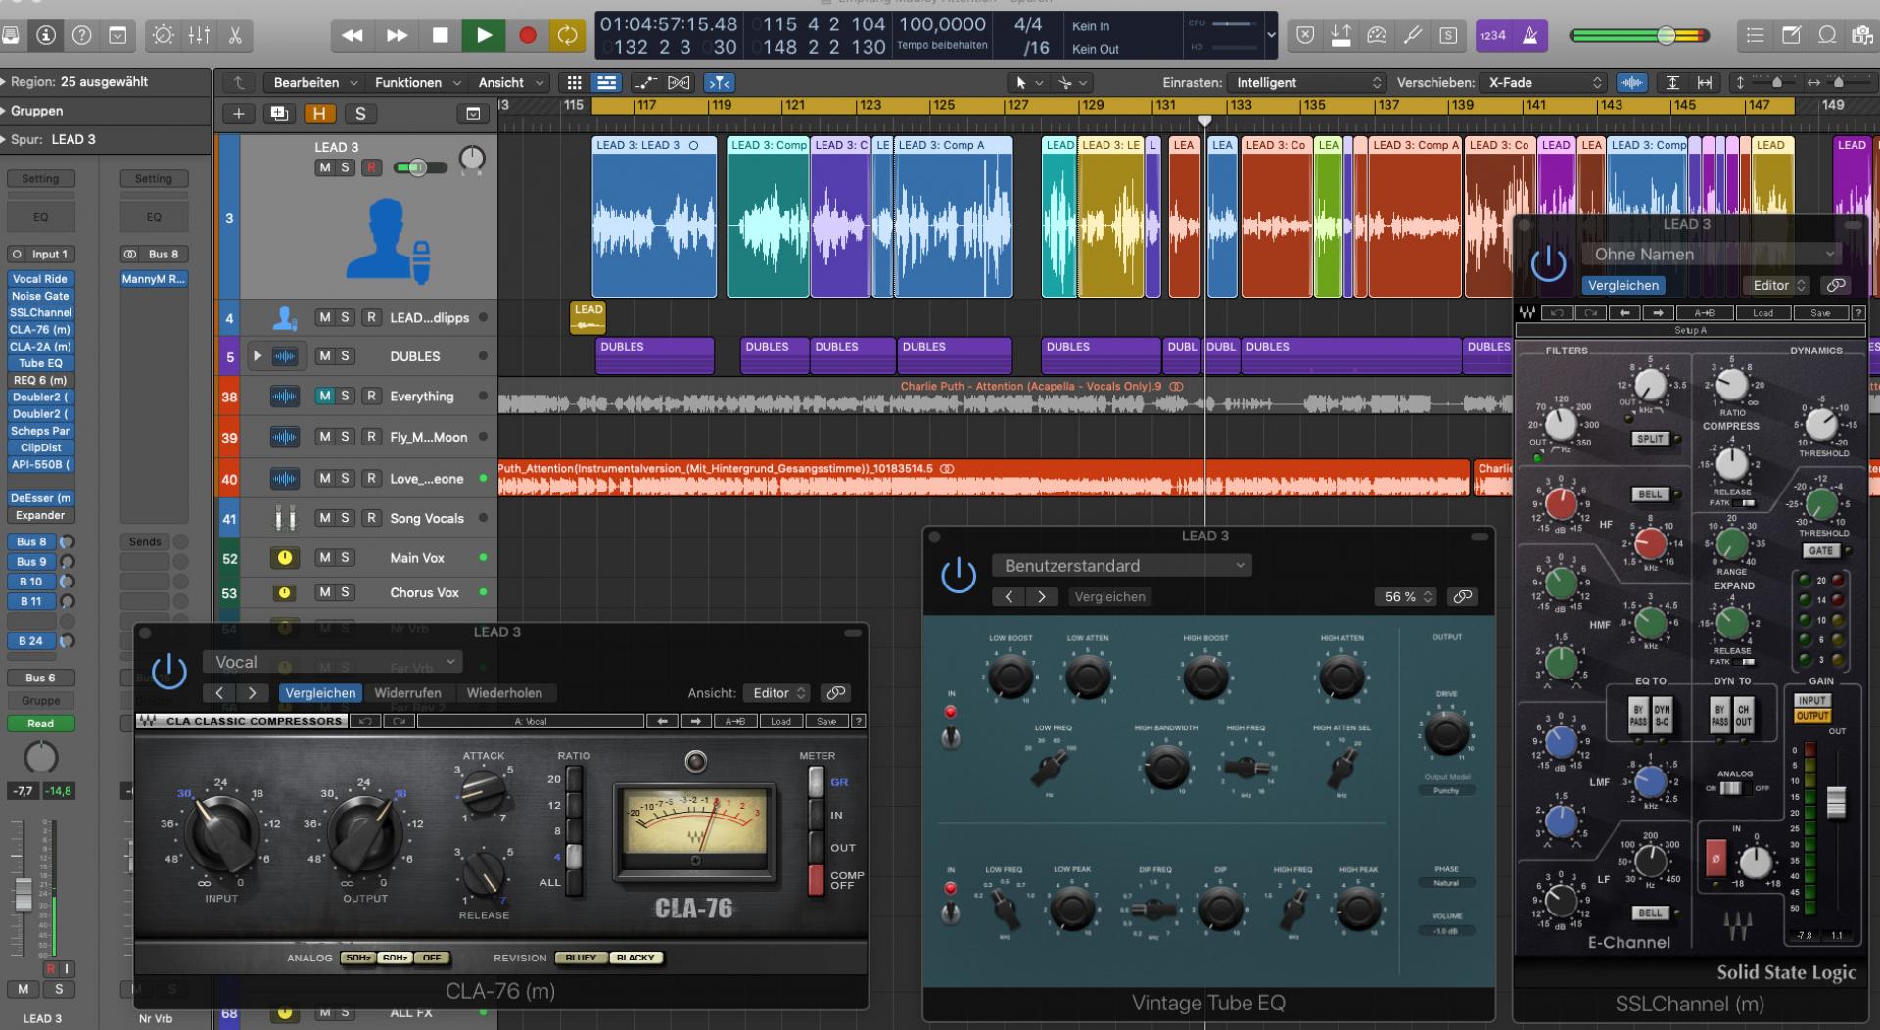The height and width of the screenshot is (1030, 1880).
Task: Open the Funktionen menu
Action: coord(417,82)
